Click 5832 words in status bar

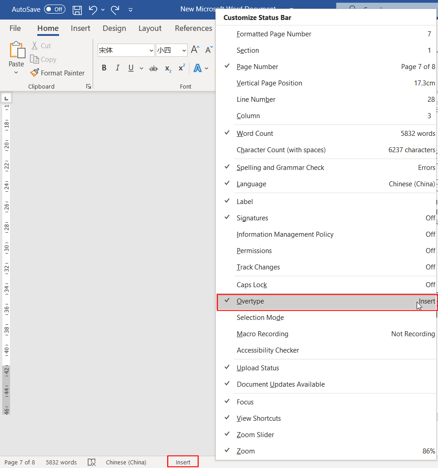(x=61, y=463)
